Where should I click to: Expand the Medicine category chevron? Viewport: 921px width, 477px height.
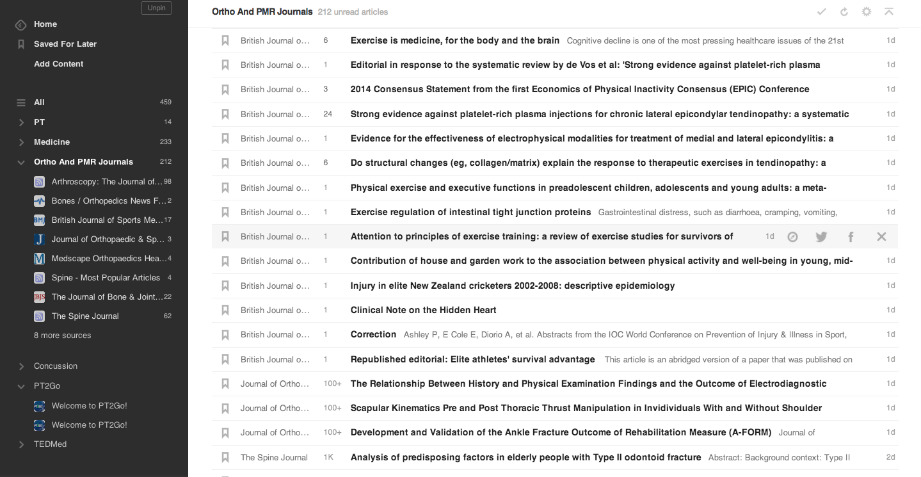(x=21, y=142)
